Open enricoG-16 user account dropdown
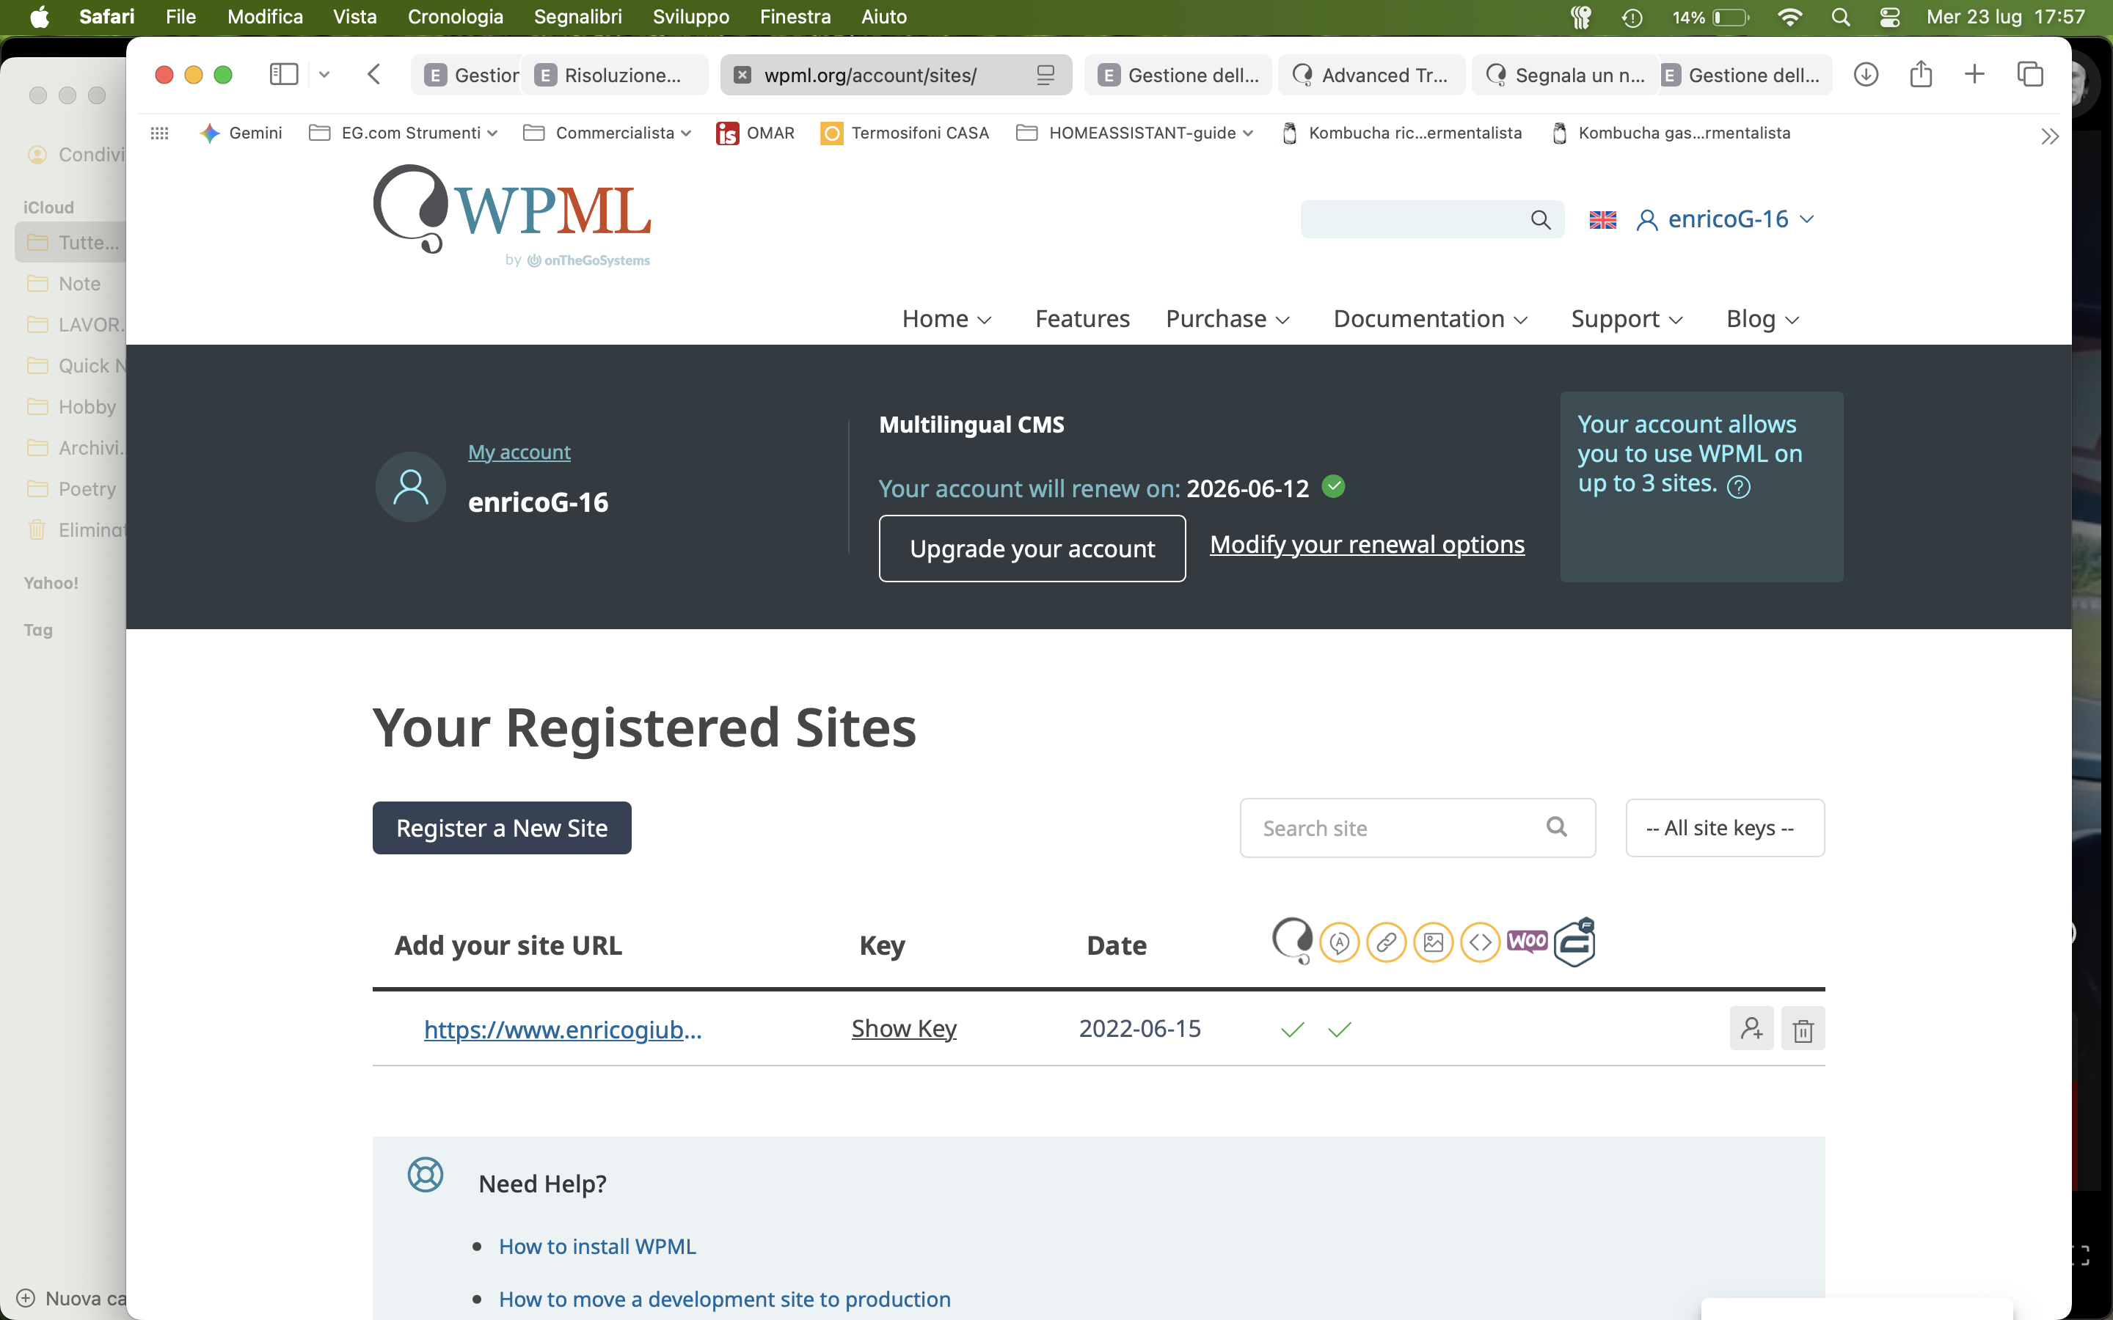The height and width of the screenshot is (1320, 2113). coord(1726,219)
